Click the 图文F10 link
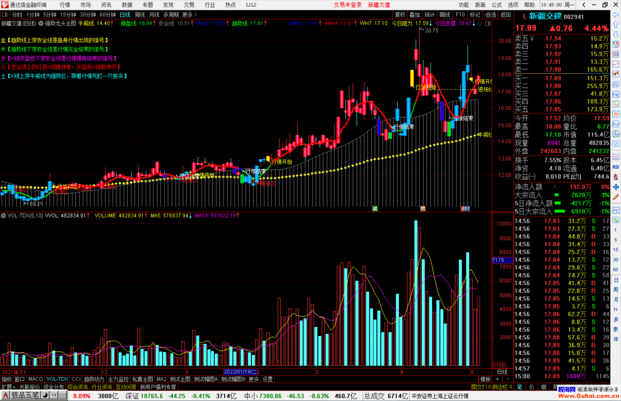The image size is (621, 401). pyautogui.click(x=481, y=387)
